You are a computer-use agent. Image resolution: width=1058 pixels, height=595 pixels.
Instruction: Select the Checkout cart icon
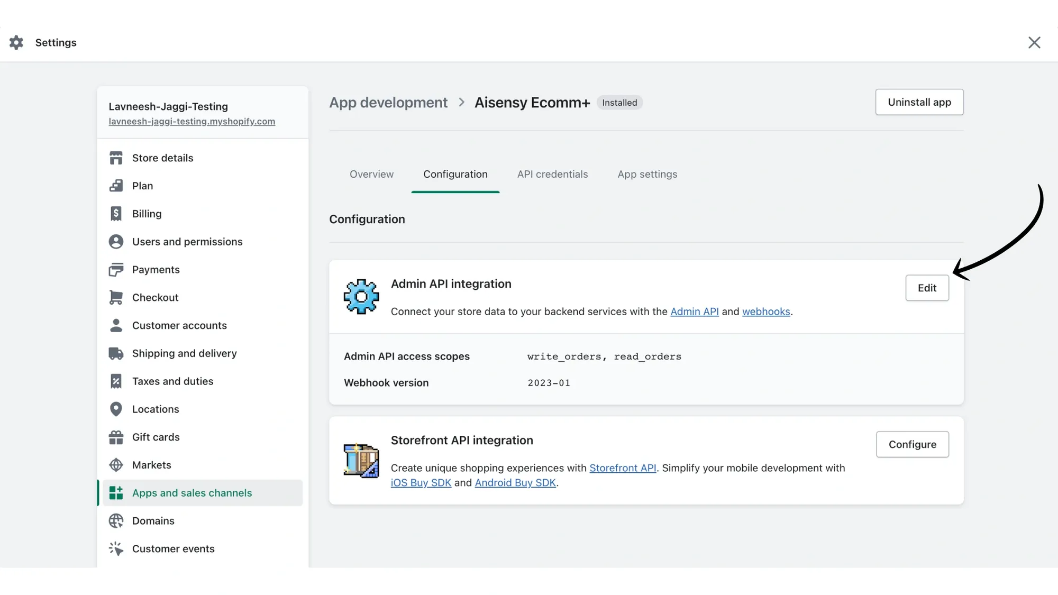coord(116,297)
